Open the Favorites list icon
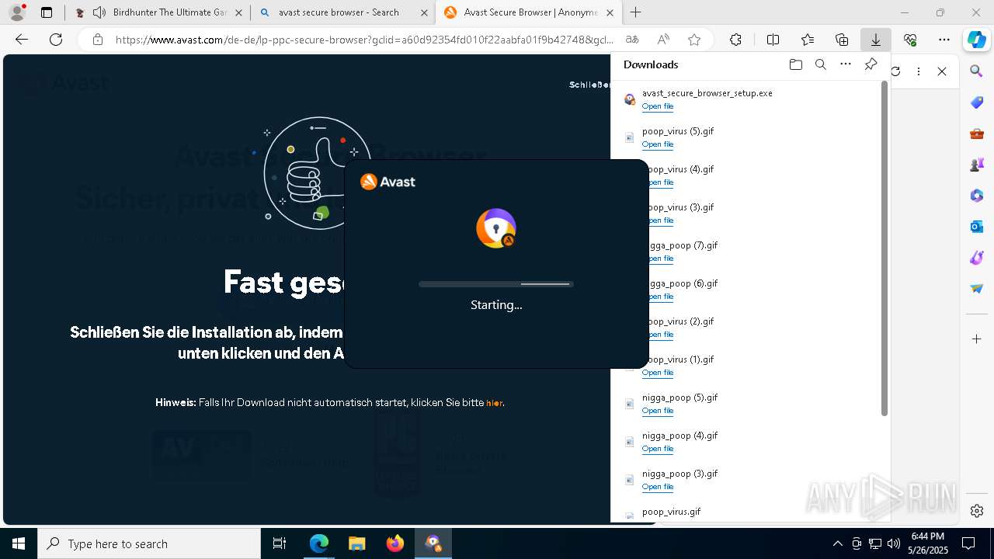This screenshot has height=559, width=994. [808, 40]
